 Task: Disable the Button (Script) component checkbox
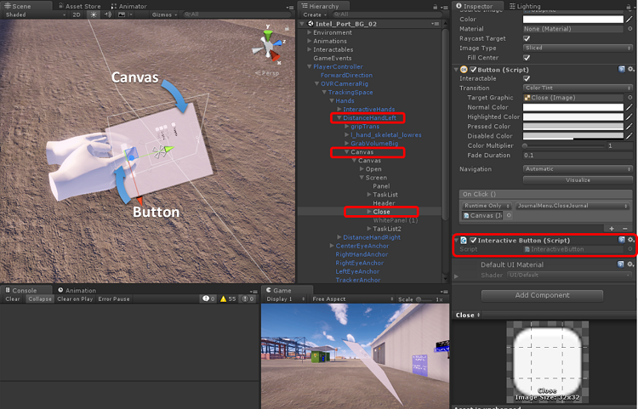click(473, 70)
